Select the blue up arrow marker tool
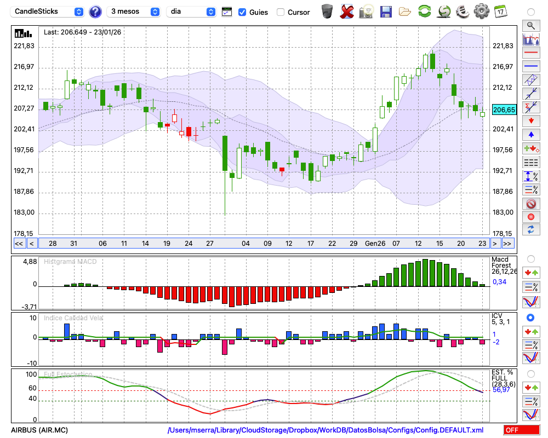 tap(531, 134)
